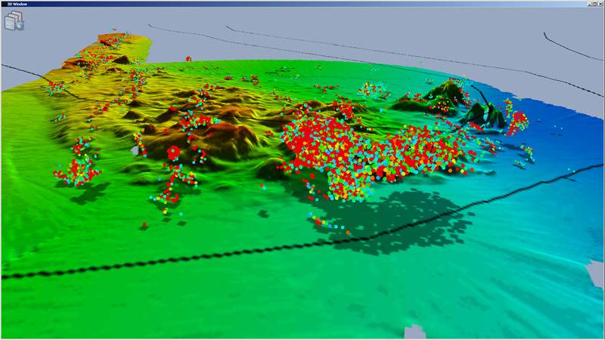Screen dimensions: 605x340
Task: Click the 3D Window title bar icon
Action: click(x=5, y=5)
